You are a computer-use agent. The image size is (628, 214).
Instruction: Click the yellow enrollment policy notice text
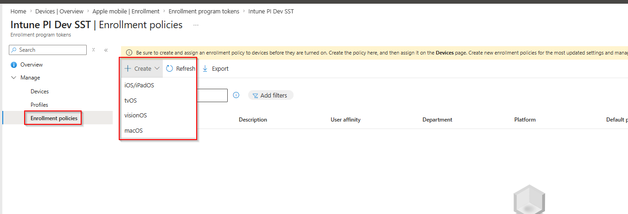(382, 53)
